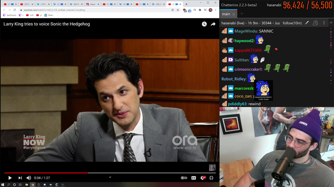
Task: Open YouTube player settings gear
Action: point(203,178)
